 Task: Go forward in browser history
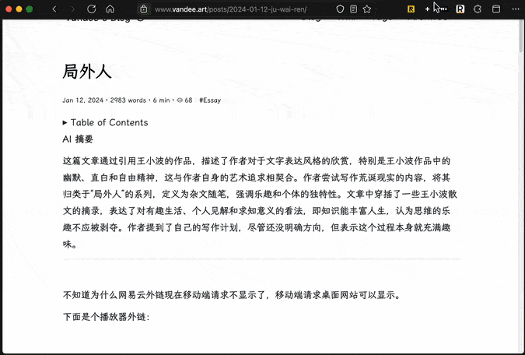[x=72, y=9]
